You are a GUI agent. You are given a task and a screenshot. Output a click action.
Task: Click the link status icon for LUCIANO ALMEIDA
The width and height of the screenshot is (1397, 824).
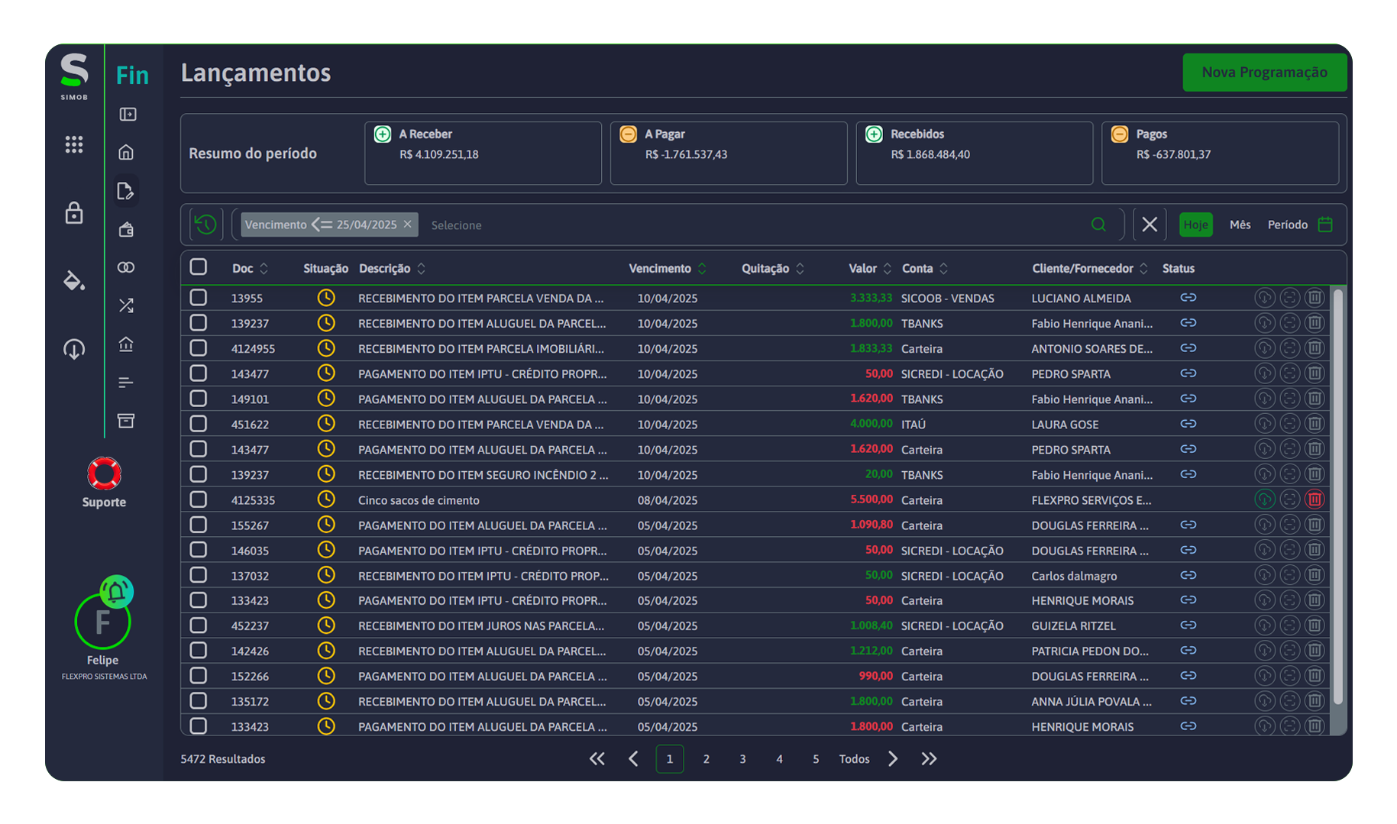pyautogui.click(x=1188, y=298)
